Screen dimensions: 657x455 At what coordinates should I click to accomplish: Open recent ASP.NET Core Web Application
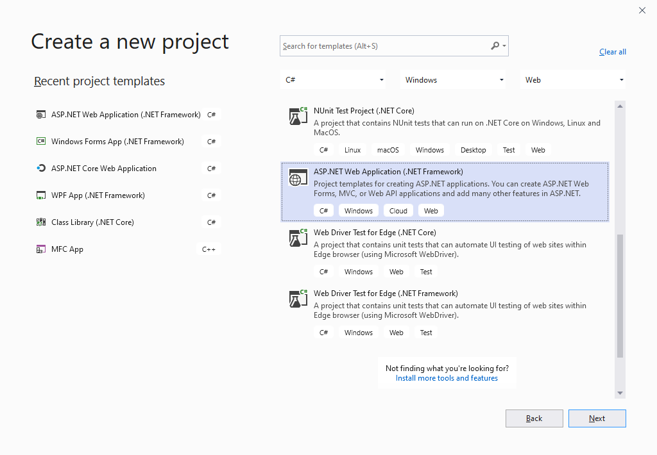pyautogui.click(x=128, y=169)
